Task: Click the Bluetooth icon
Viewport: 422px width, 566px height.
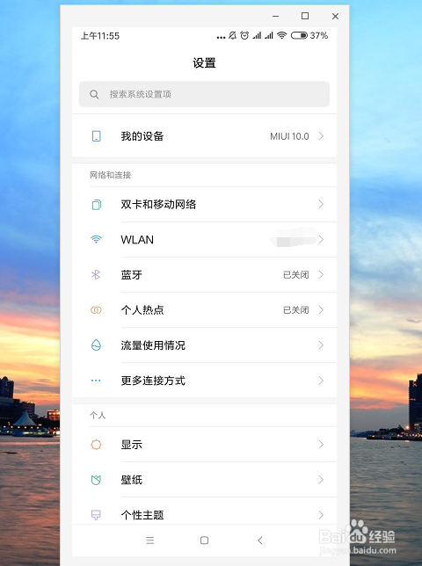Action: tap(96, 275)
